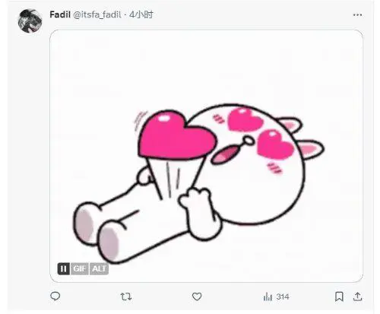Open the share upload arrow icon

(x=357, y=297)
